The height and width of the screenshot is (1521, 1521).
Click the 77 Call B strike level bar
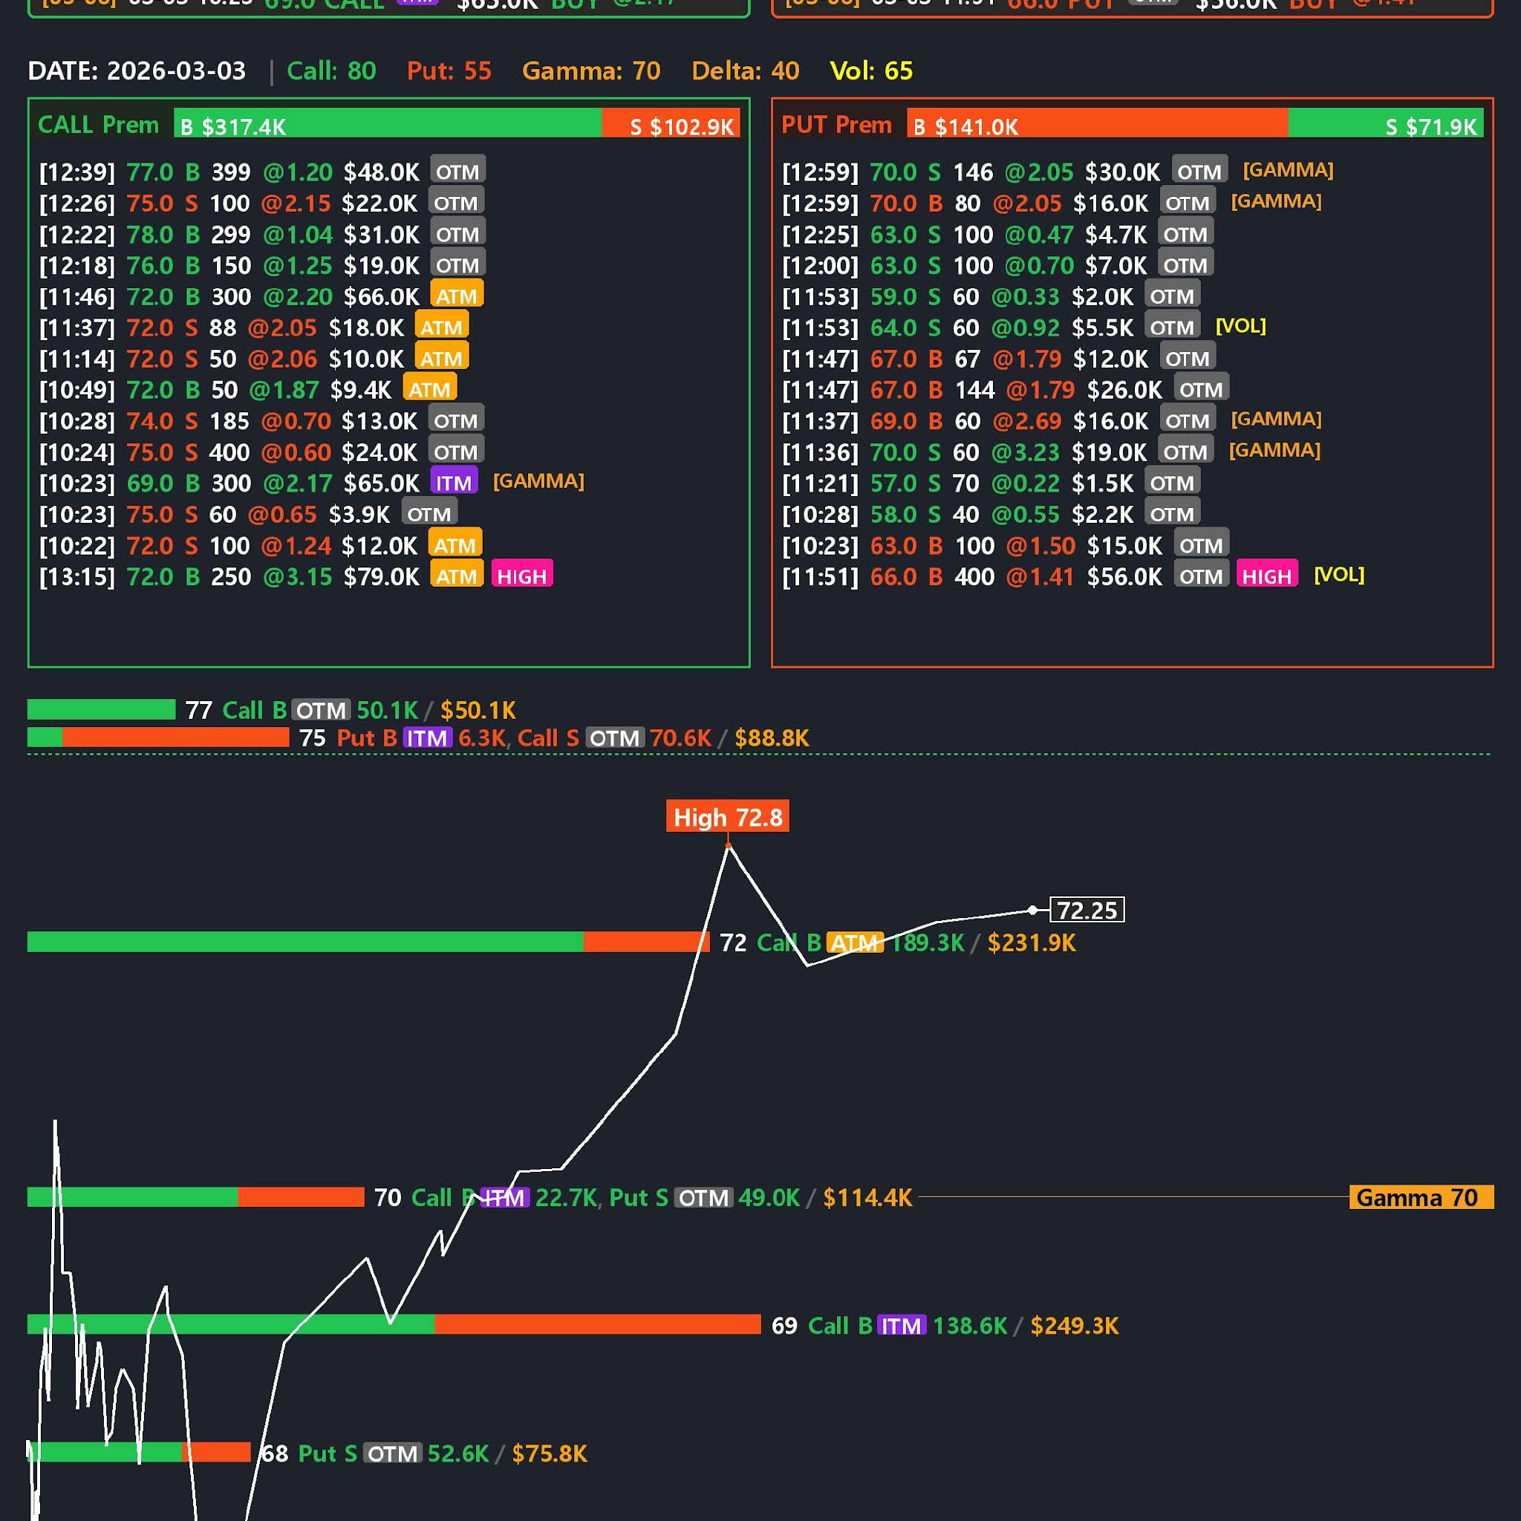(102, 709)
